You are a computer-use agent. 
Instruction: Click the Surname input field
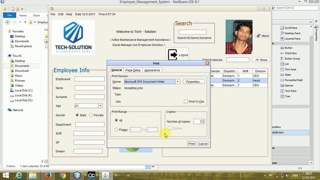tap(89, 96)
